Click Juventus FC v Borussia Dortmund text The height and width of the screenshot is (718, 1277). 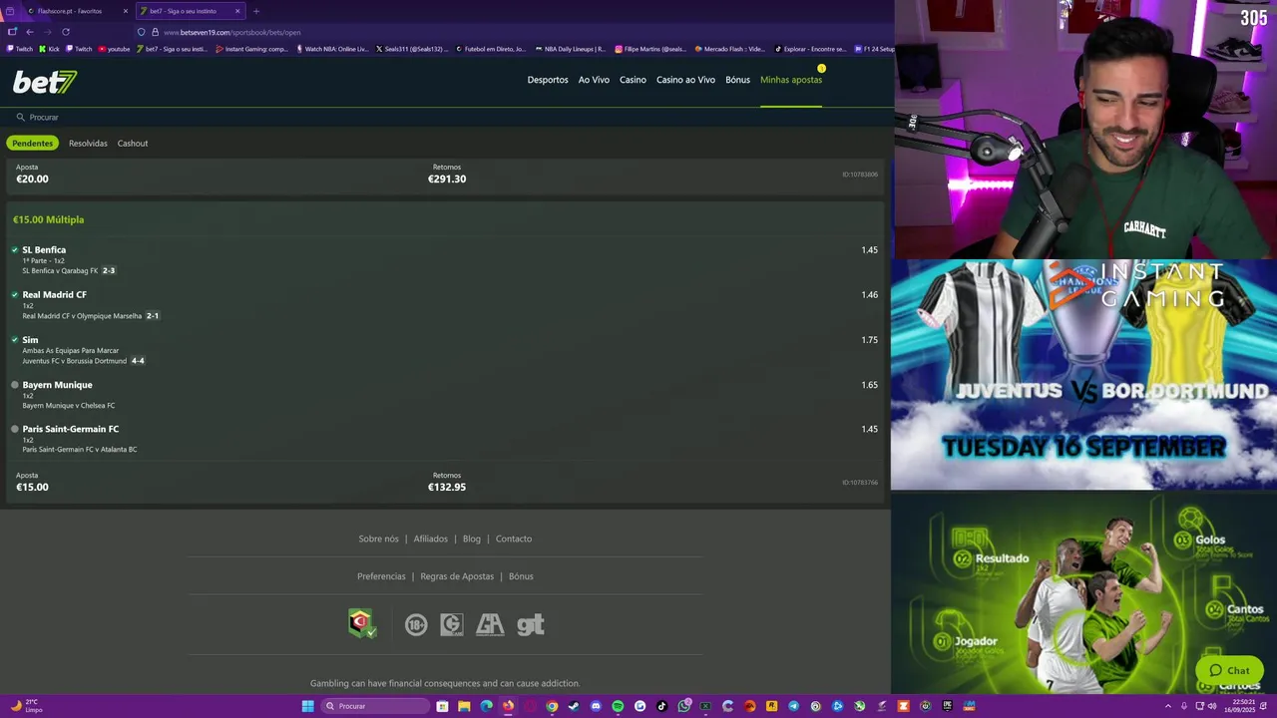(74, 361)
